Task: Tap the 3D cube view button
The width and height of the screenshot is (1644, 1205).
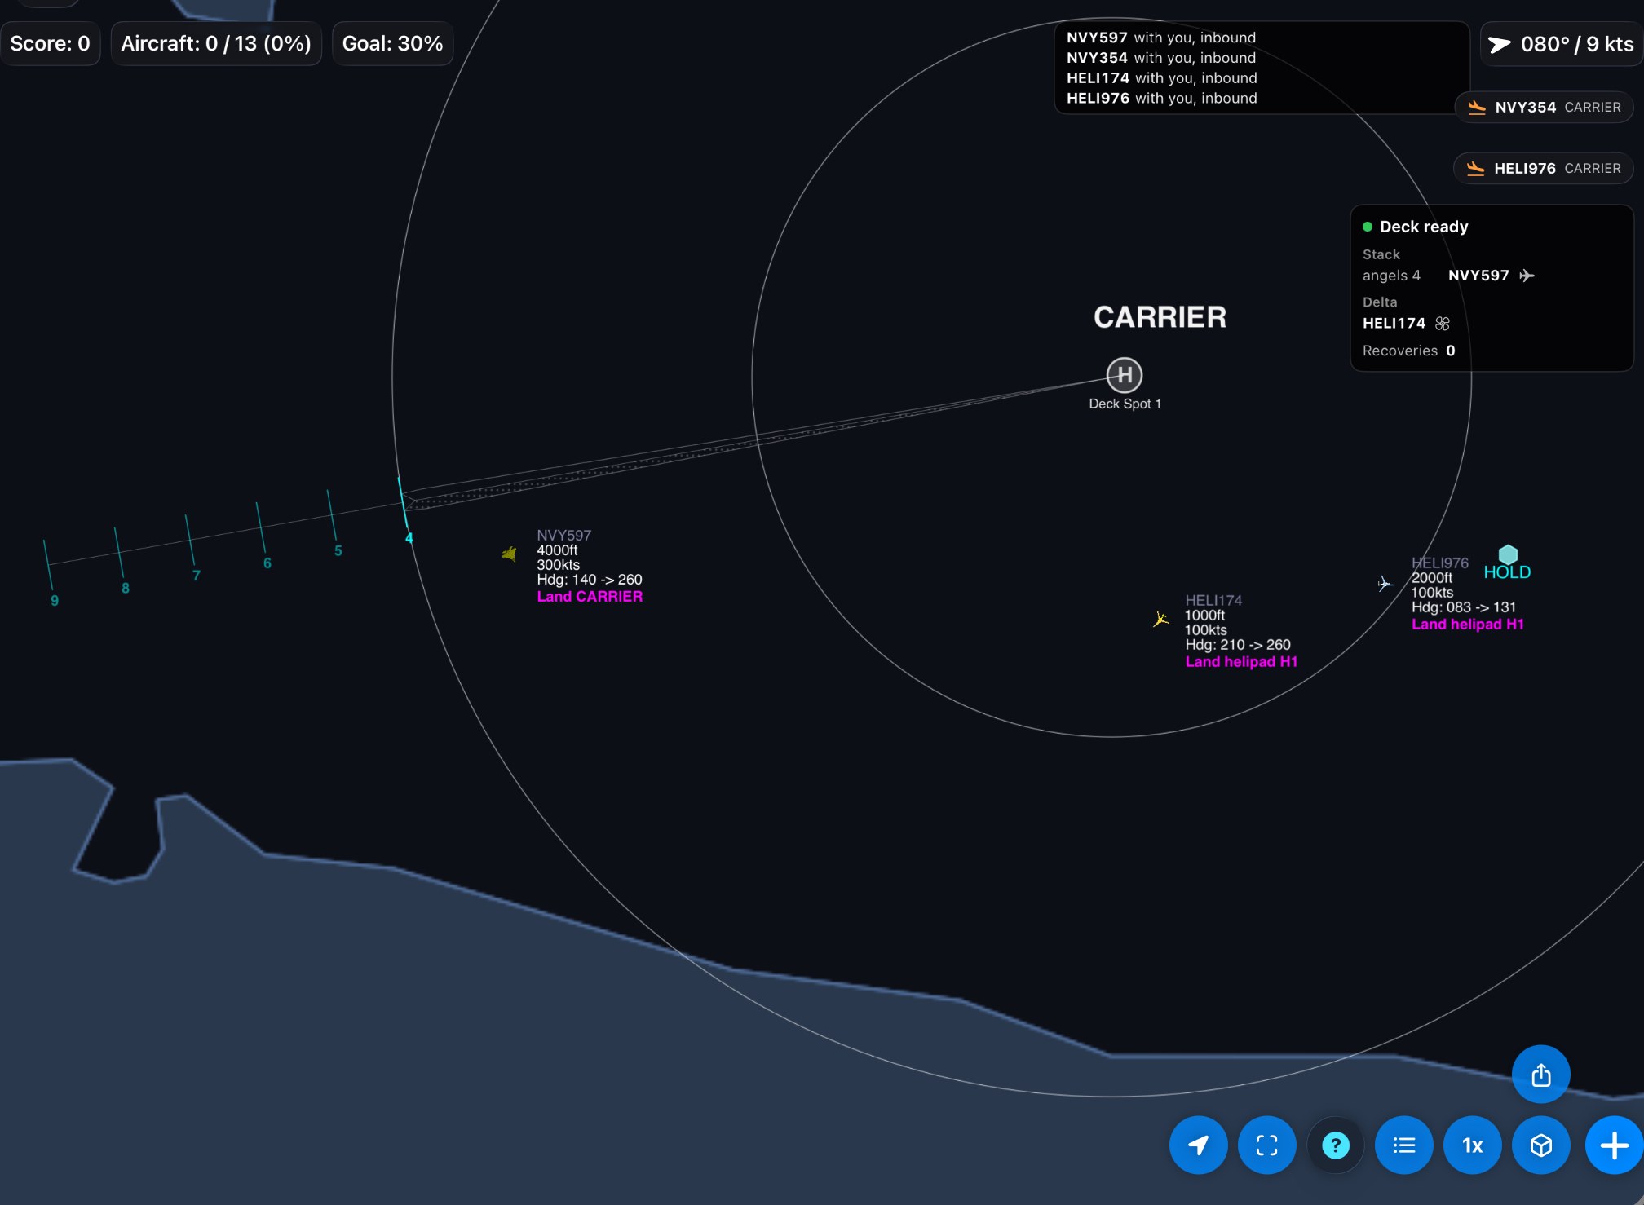Action: [1540, 1145]
